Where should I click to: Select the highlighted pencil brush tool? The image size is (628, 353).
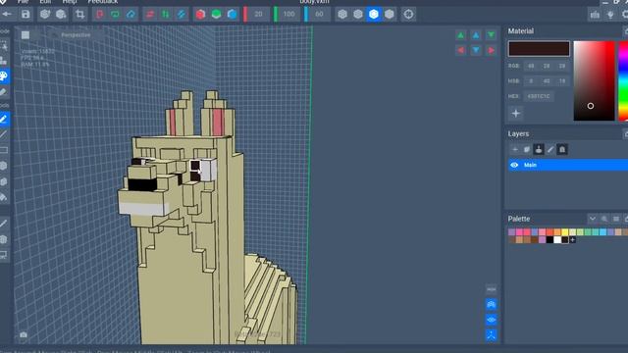click(x=4, y=119)
